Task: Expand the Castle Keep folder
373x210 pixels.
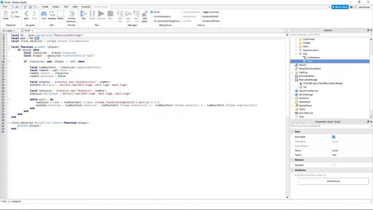Action: [x=296, y=39]
